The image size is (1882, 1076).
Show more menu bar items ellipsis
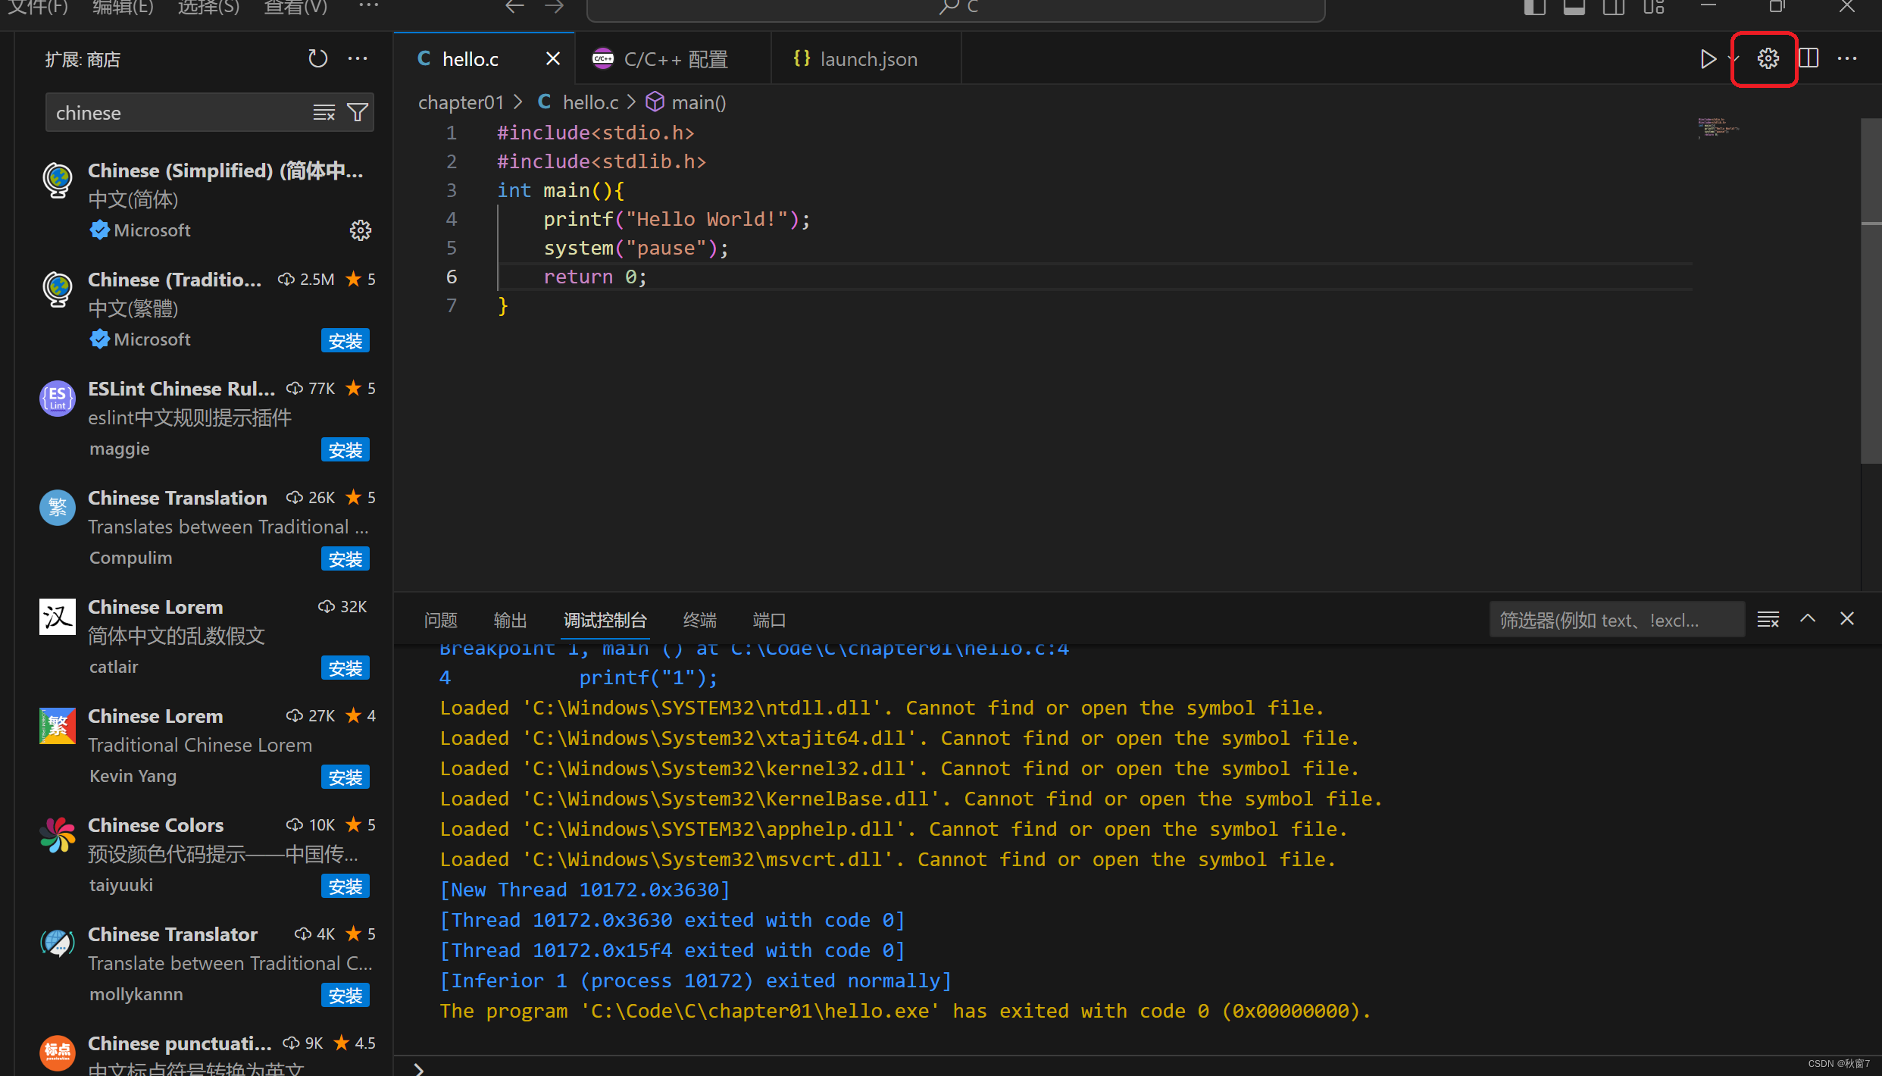[x=368, y=6]
